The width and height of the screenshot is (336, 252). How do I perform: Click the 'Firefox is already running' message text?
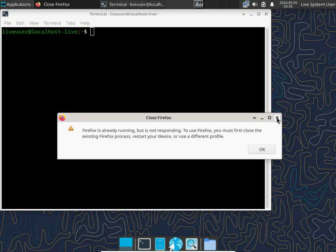[x=172, y=133]
